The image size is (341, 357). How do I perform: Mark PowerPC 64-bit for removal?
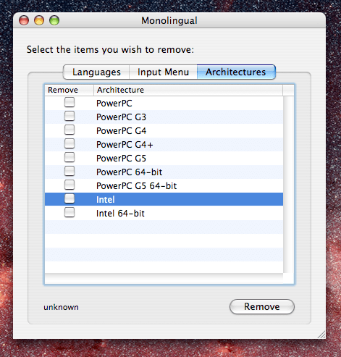click(70, 171)
